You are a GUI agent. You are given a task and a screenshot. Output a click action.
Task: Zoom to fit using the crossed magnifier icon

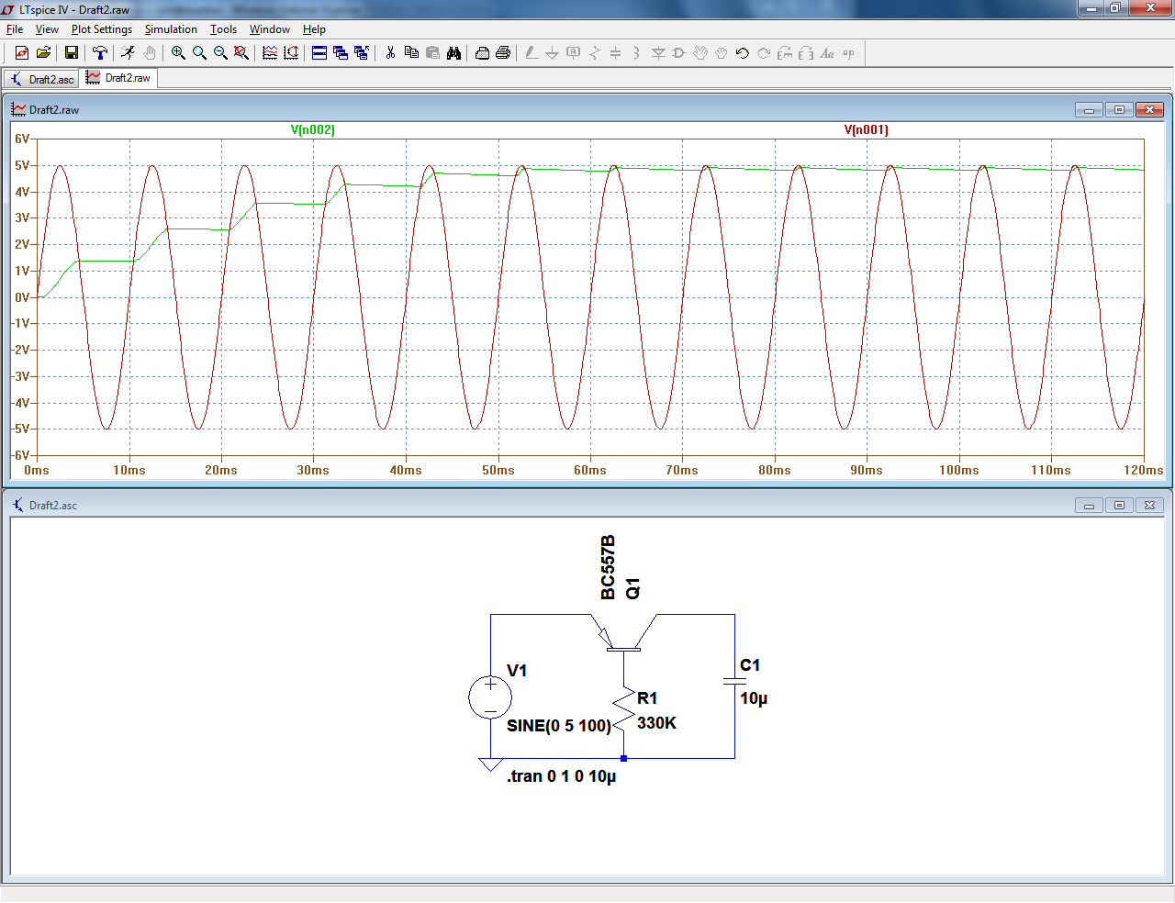(241, 53)
